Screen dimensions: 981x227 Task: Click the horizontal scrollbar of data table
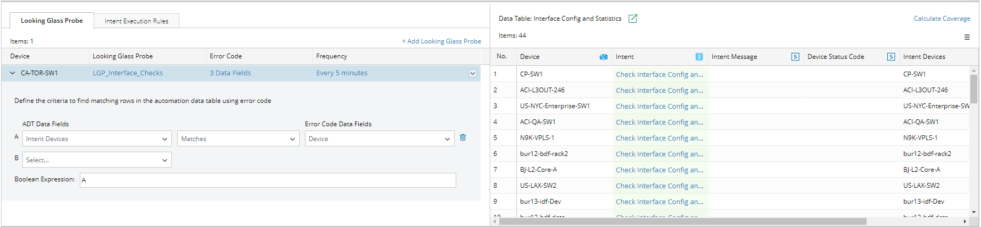click(681, 221)
